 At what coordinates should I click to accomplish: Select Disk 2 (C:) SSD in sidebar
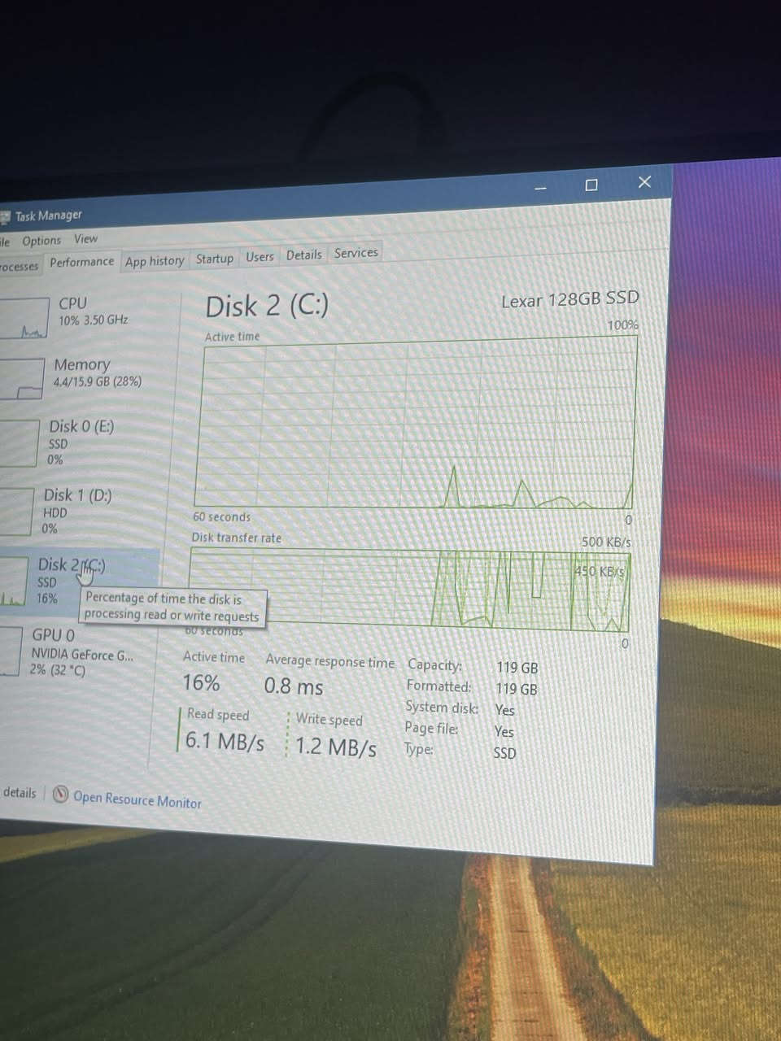click(71, 580)
